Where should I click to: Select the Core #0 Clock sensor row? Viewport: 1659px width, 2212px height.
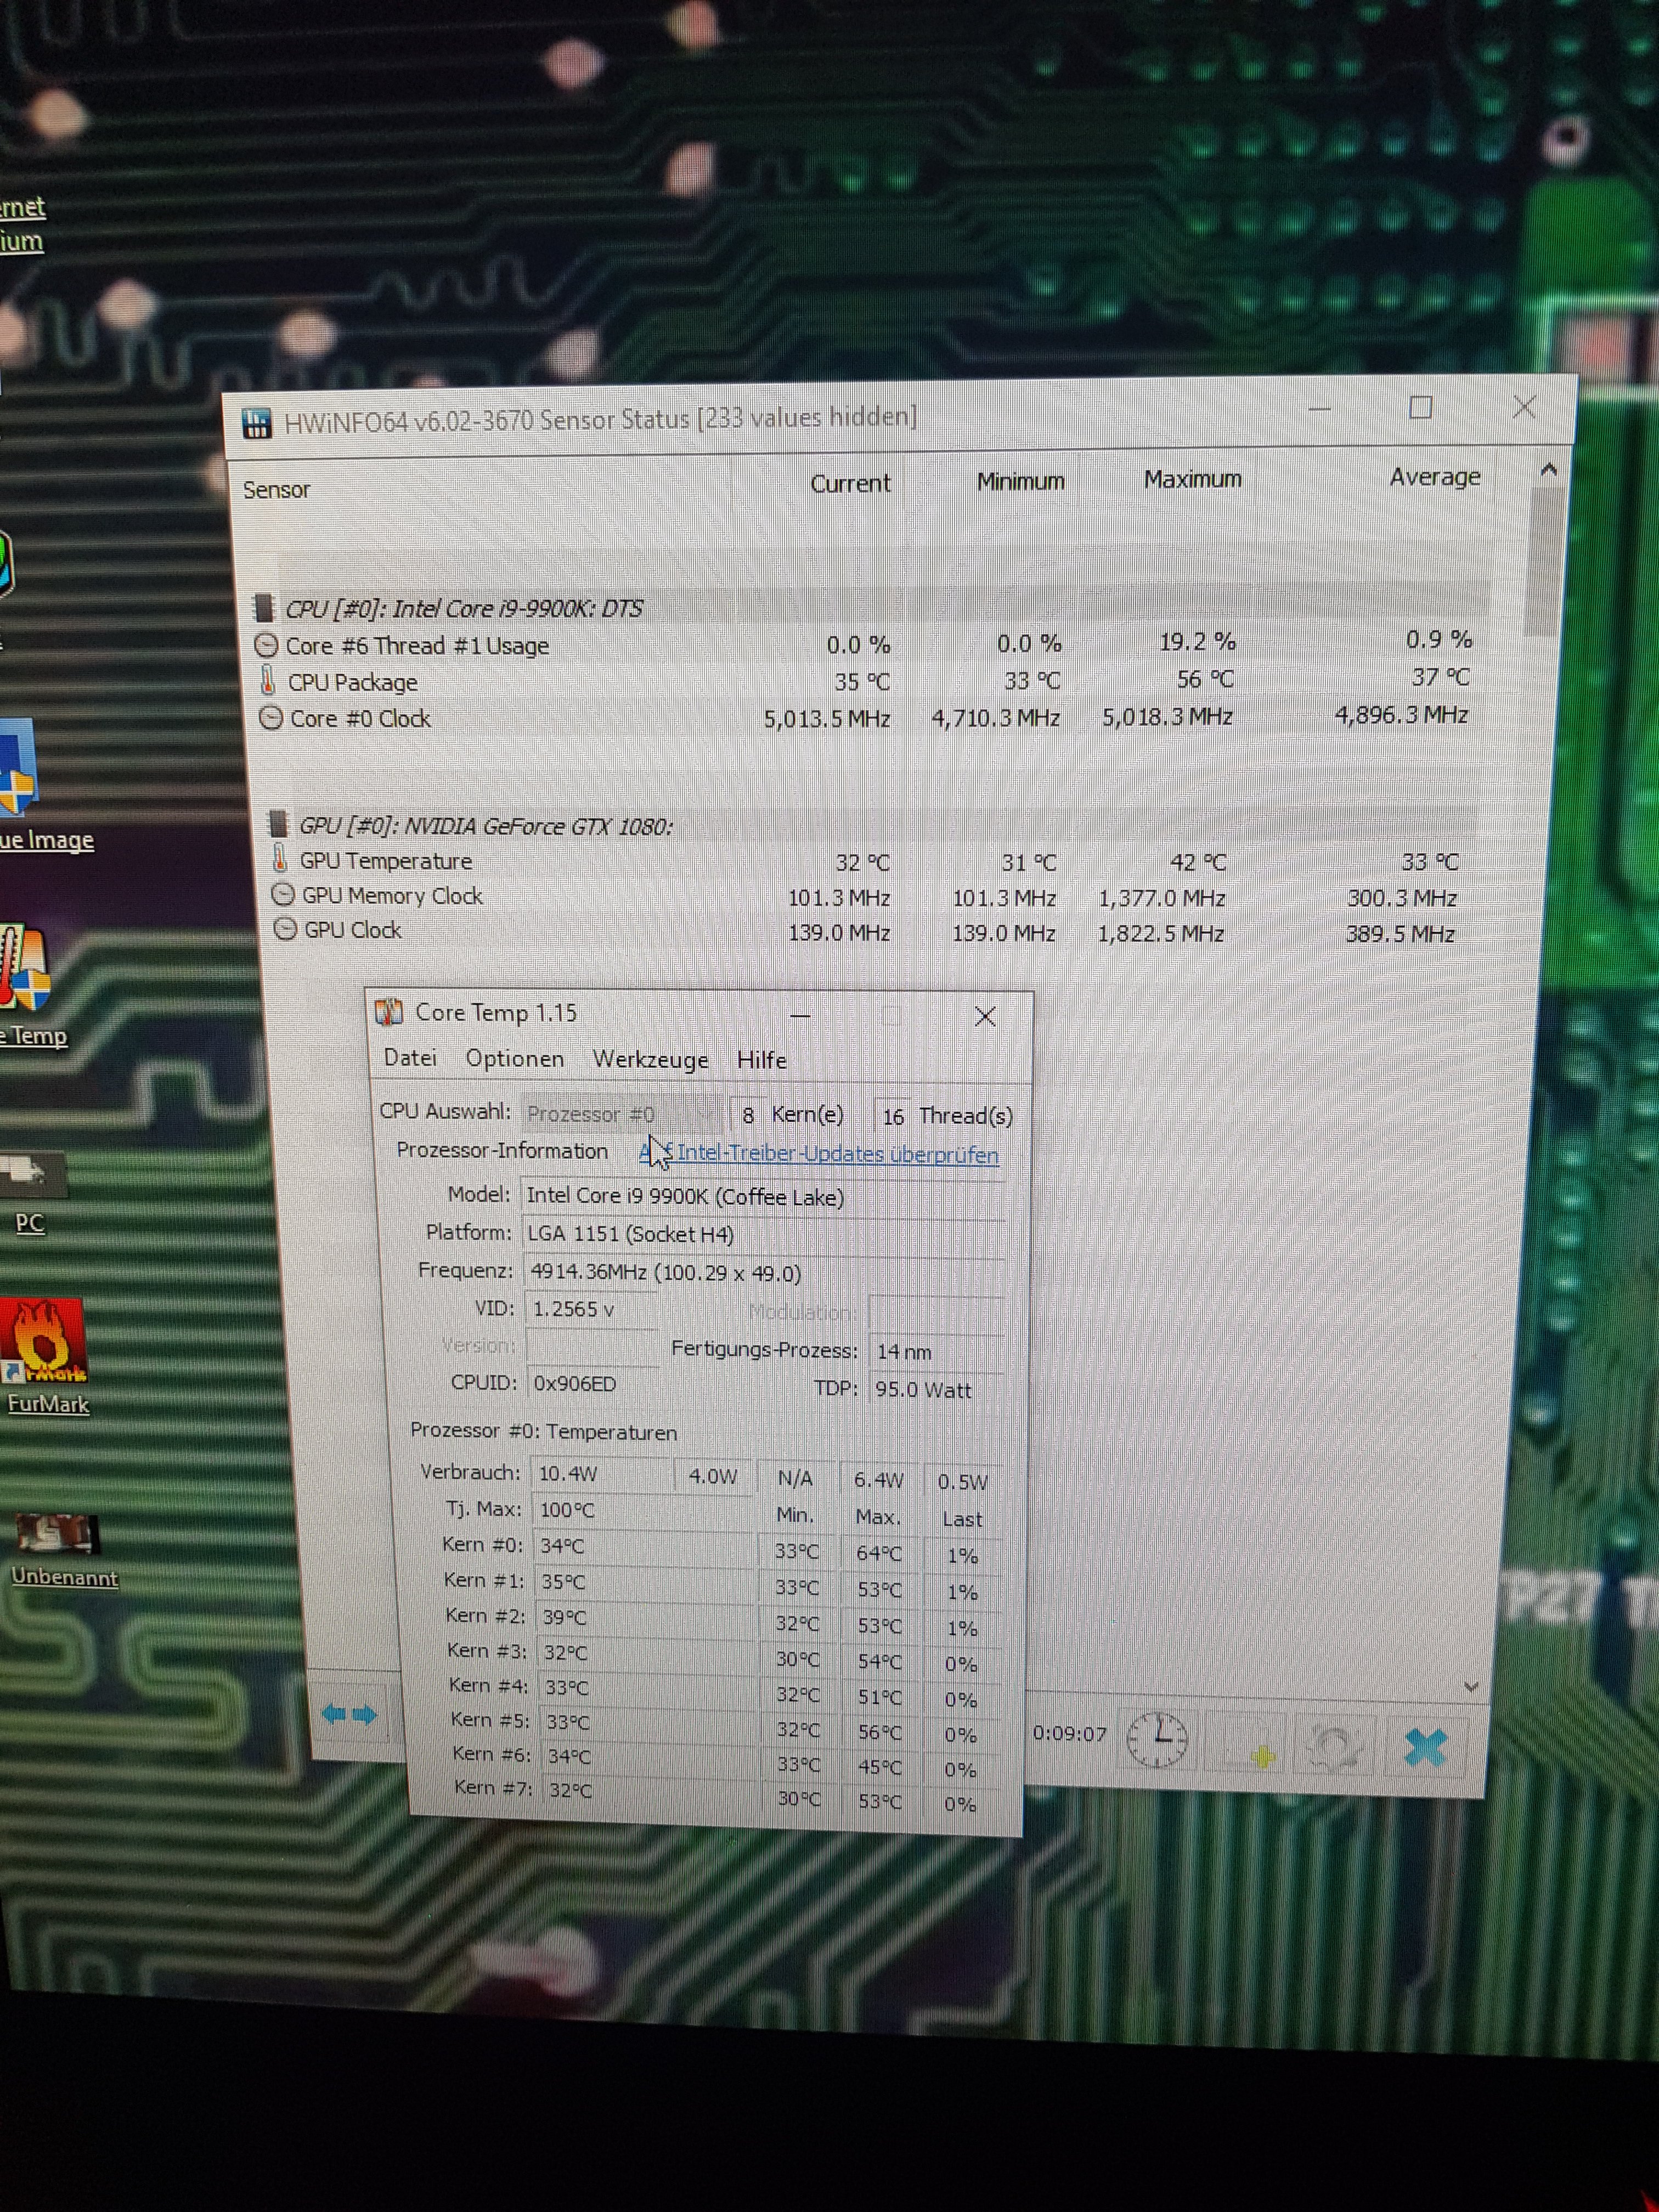coord(360,719)
